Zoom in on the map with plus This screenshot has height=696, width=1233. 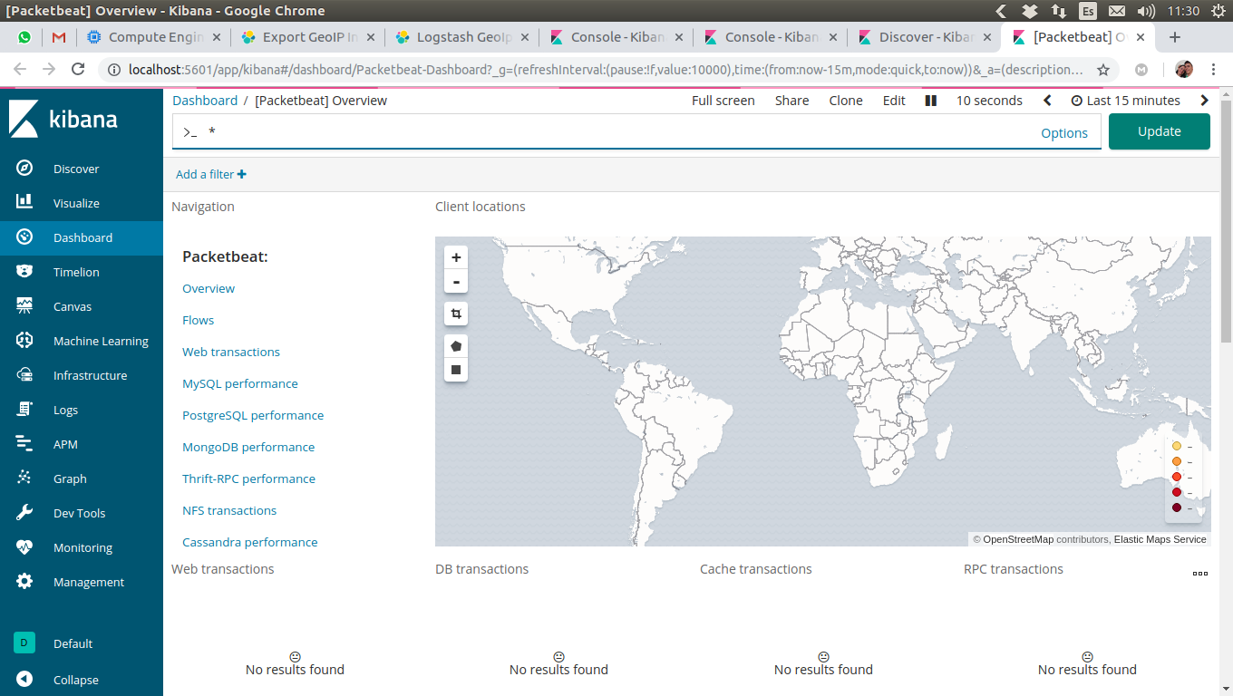click(x=456, y=257)
